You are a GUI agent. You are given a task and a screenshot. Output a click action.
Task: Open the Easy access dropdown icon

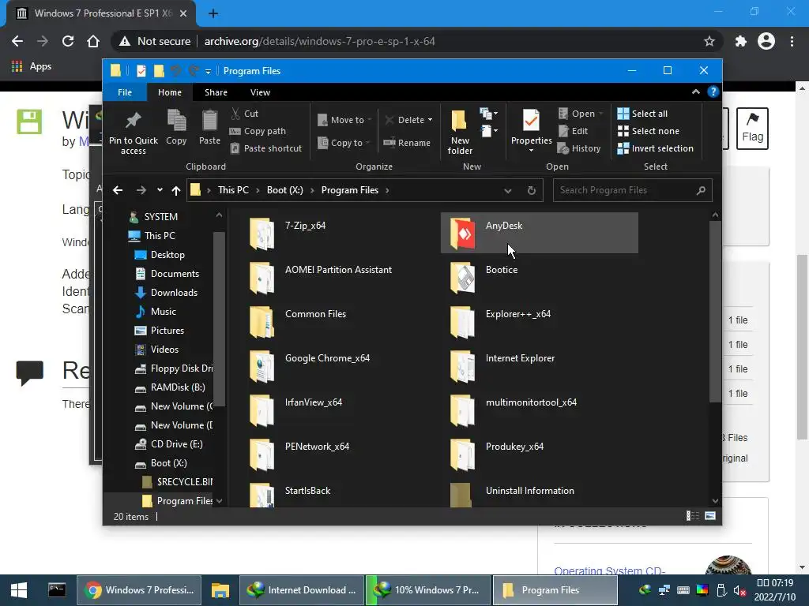pos(488,131)
